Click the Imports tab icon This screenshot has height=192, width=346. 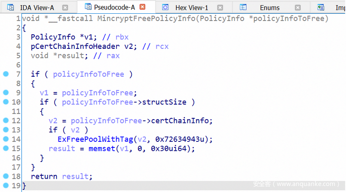click(321, 8)
